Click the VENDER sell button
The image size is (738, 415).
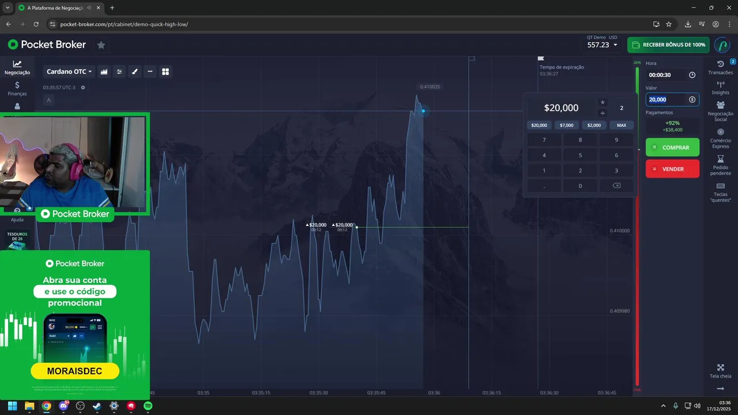[672, 169]
